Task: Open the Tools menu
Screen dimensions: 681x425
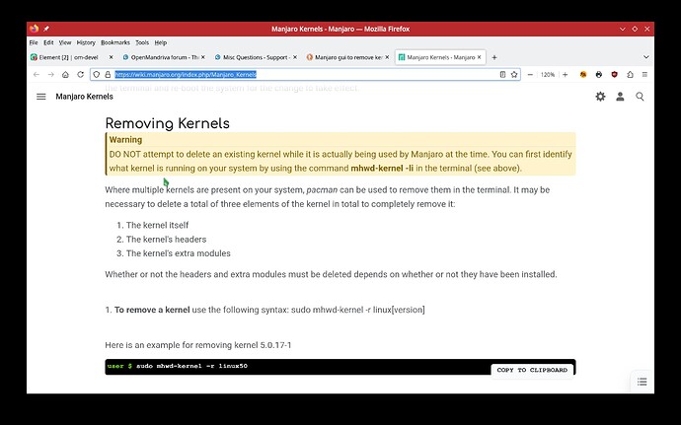Action: click(142, 42)
